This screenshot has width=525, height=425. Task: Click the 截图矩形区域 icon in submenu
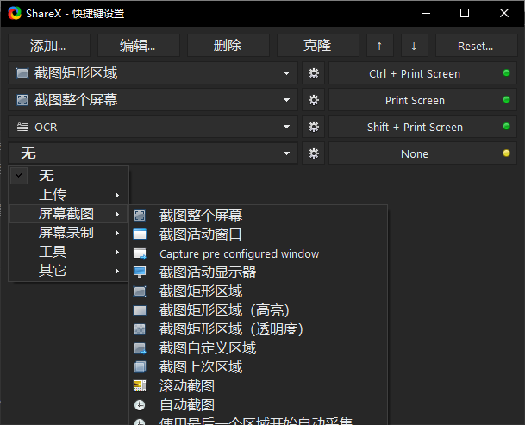tap(140, 291)
